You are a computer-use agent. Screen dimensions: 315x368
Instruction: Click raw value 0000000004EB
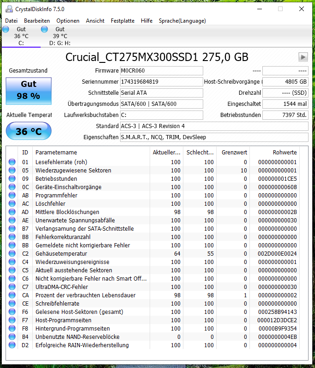click(x=277, y=337)
